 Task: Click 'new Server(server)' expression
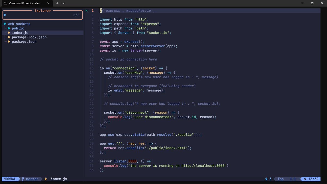[141, 50]
